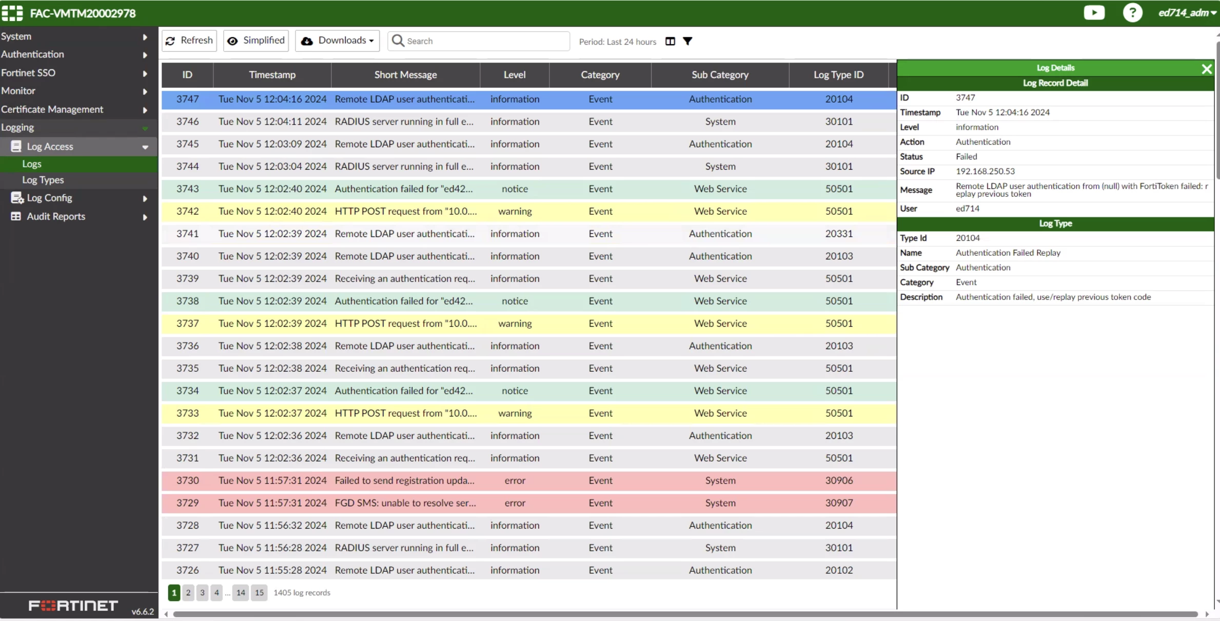
Task: Collapse the Log Access submenu
Action: point(78,147)
